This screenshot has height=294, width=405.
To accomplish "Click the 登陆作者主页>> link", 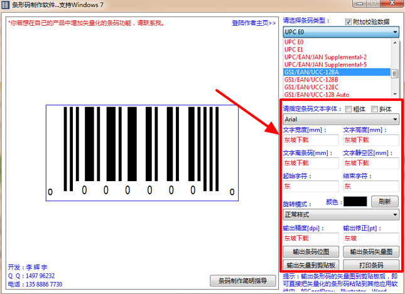I will [254, 23].
